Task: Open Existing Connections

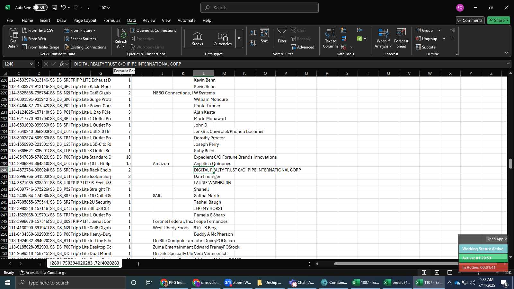Action: [x=85, y=47]
